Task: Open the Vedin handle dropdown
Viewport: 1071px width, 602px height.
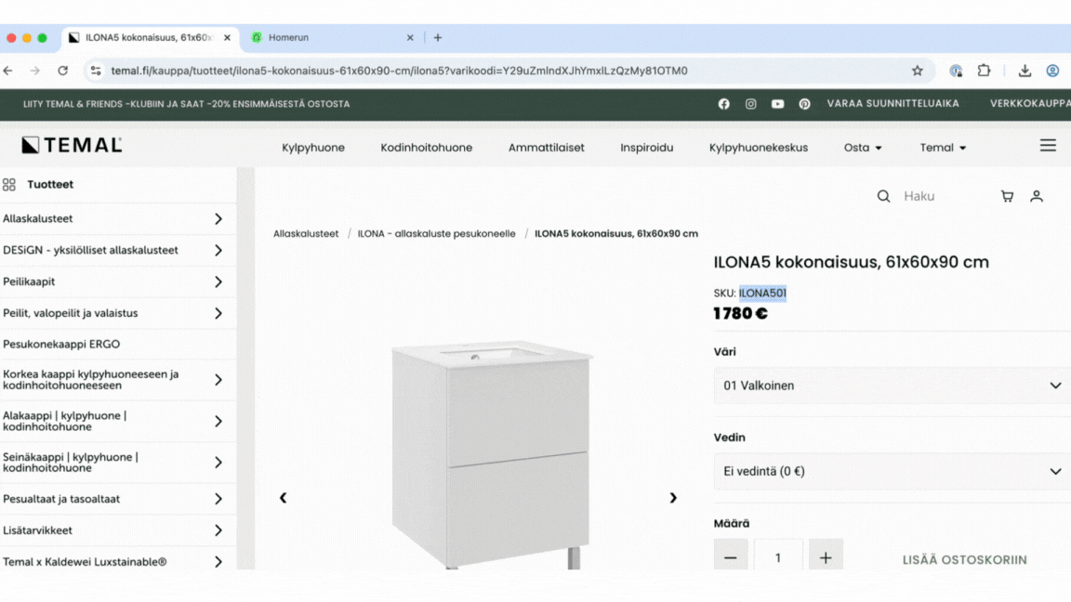Action: tap(892, 471)
